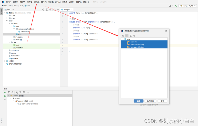198x126 pixels.
Task: Open the 重构(R) menu
Action: (x=44, y=2)
